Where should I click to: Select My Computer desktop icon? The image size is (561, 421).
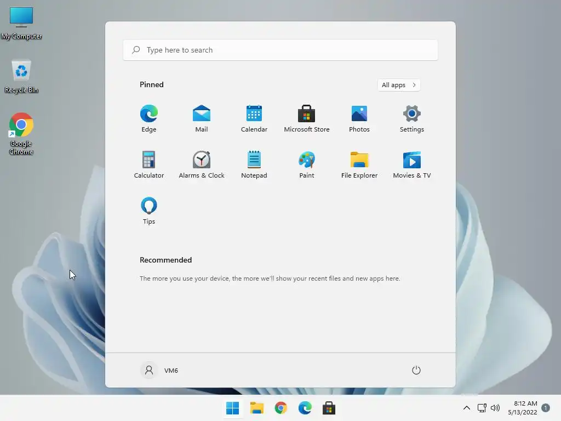pyautogui.click(x=21, y=24)
